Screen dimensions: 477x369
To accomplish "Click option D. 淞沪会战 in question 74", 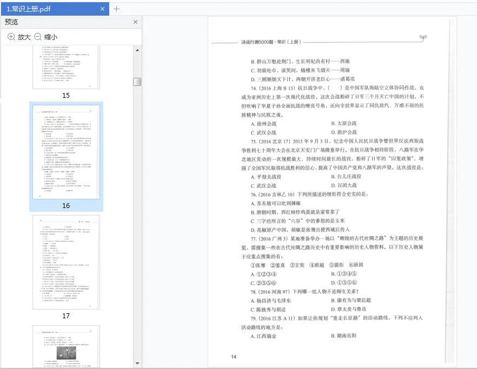I will click(344, 132).
